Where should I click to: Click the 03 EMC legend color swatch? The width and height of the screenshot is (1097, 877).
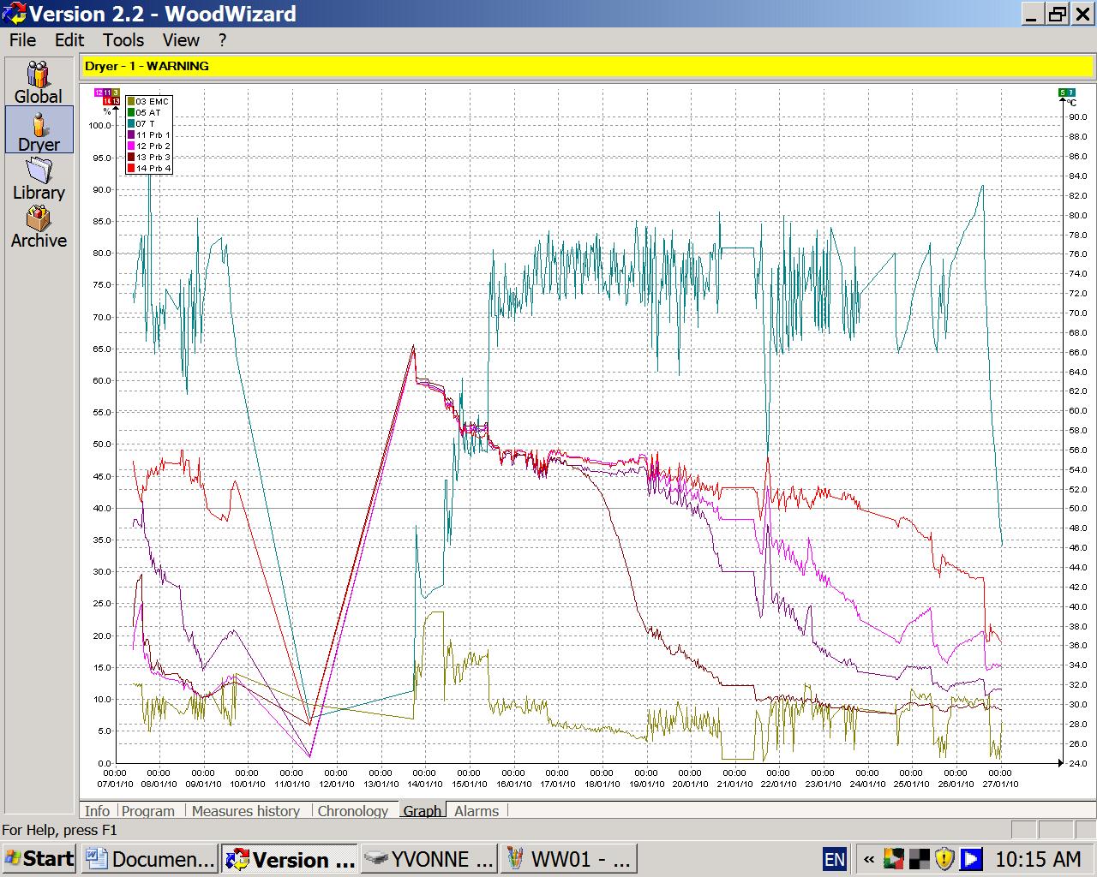tap(131, 102)
